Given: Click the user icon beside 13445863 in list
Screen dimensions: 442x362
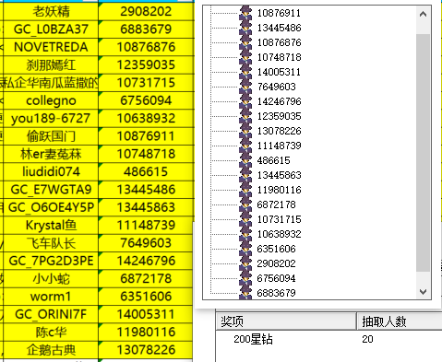Looking at the screenshot, I should pyautogui.click(x=245, y=175).
